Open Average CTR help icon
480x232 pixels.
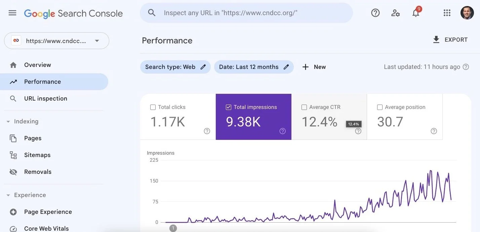coord(358,131)
